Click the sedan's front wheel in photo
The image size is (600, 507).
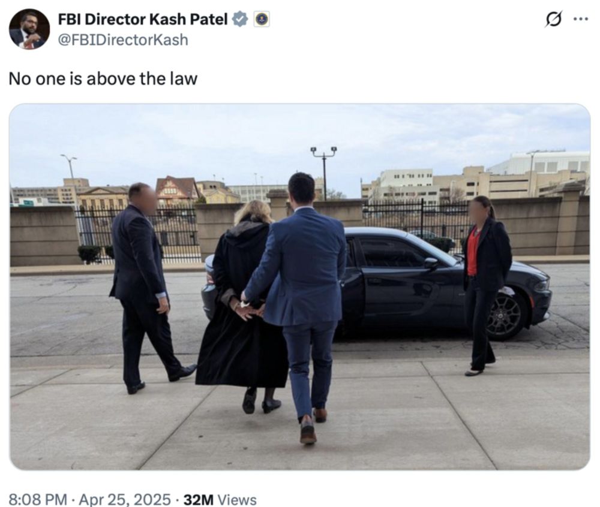click(505, 316)
